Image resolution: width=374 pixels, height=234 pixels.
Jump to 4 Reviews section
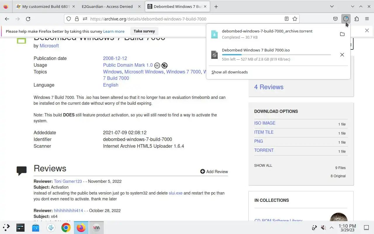[269, 87]
